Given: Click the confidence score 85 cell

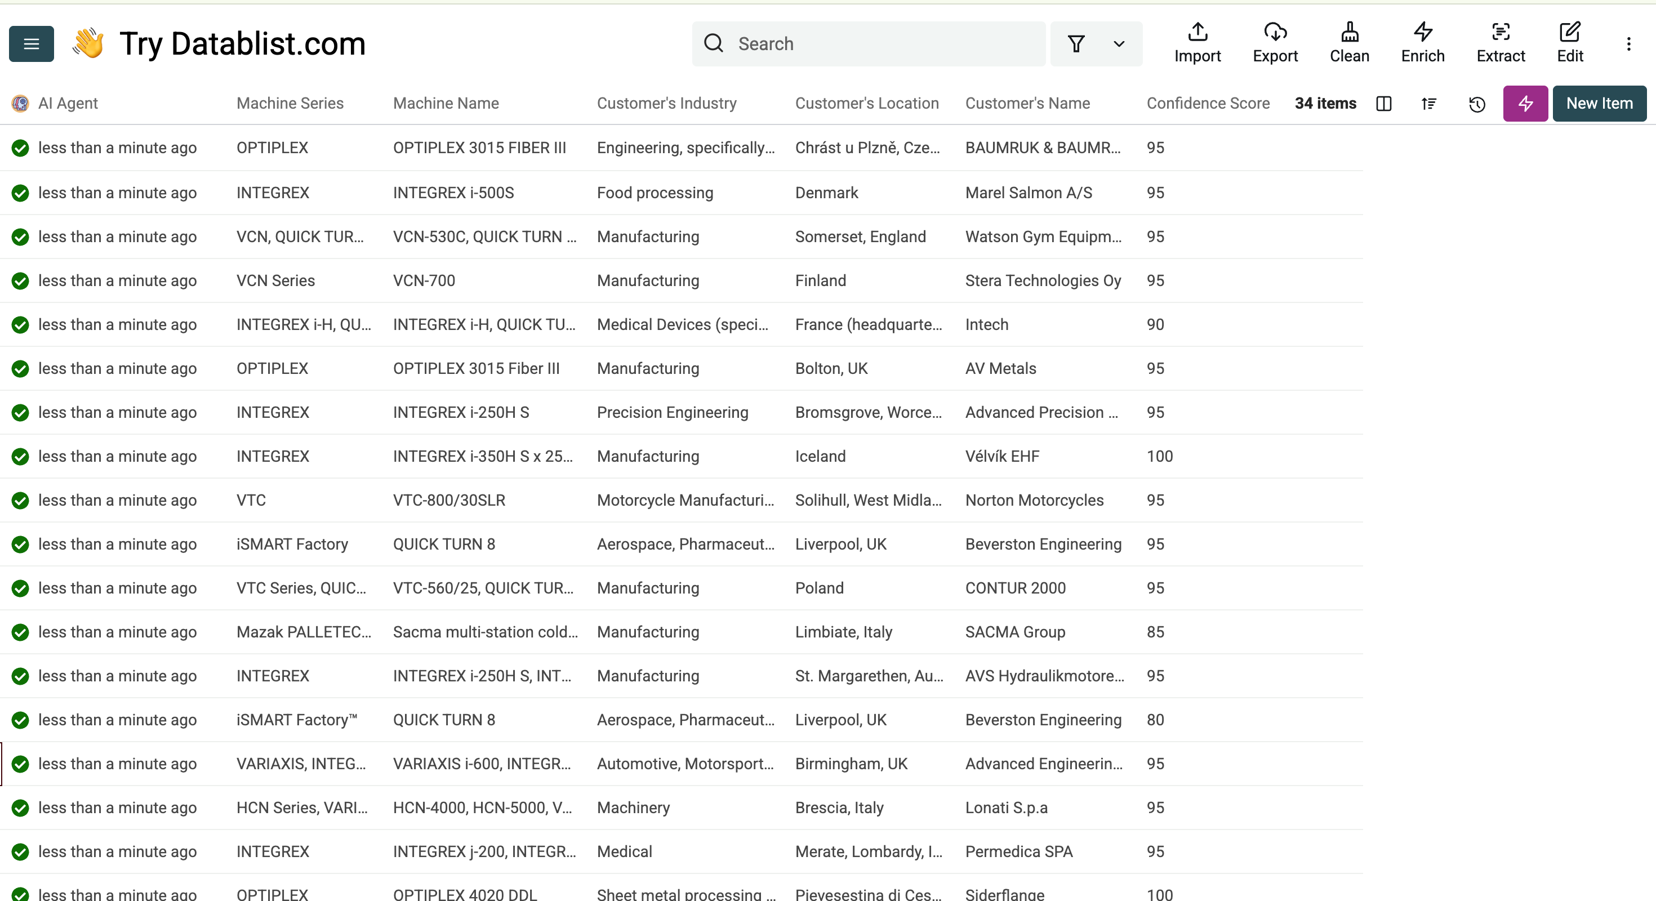Looking at the screenshot, I should coord(1155,632).
